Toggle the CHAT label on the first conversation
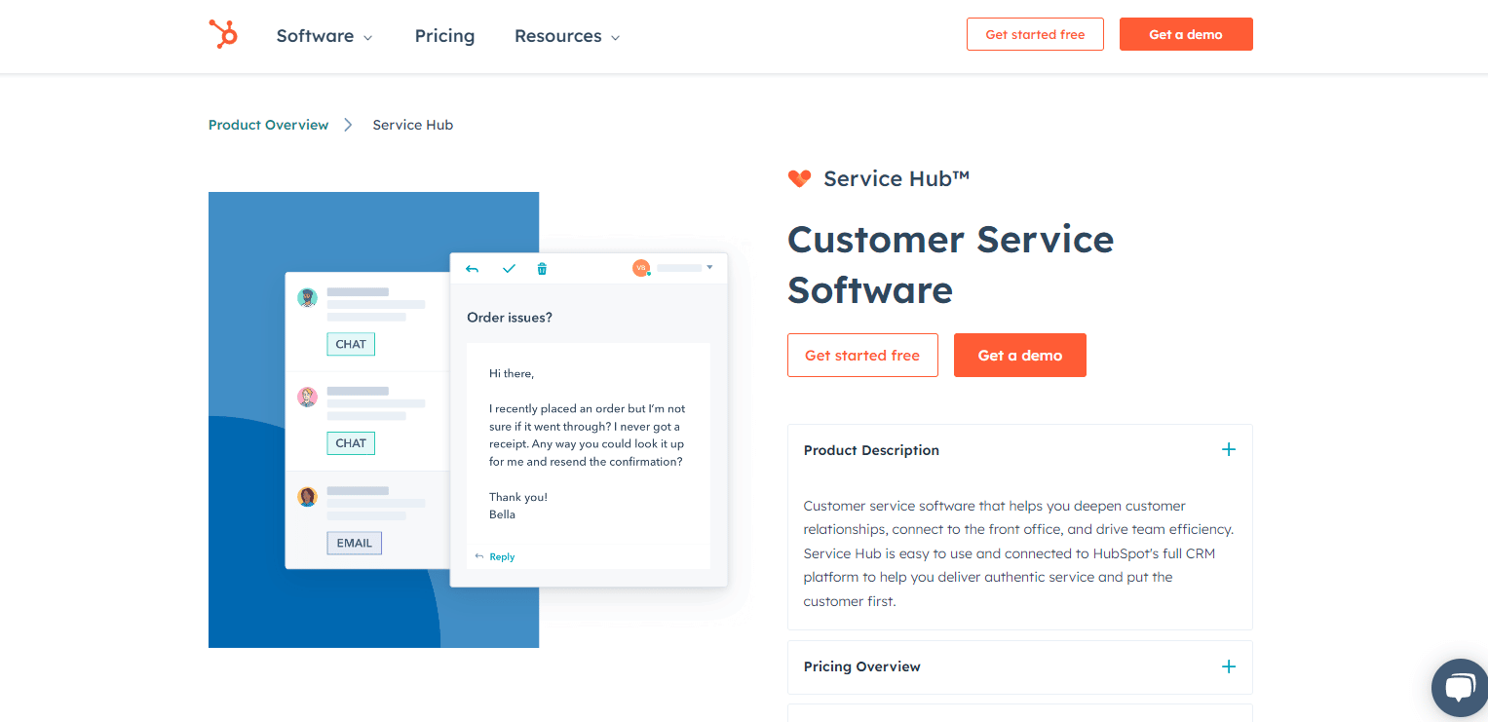The height and width of the screenshot is (722, 1488). [351, 344]
